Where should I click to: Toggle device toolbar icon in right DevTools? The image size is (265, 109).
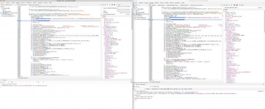coord(136,3)
